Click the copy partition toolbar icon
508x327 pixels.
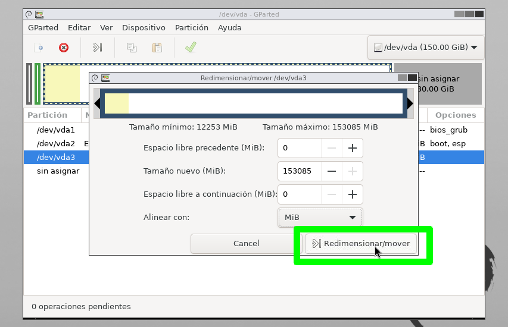coord(132,48)
